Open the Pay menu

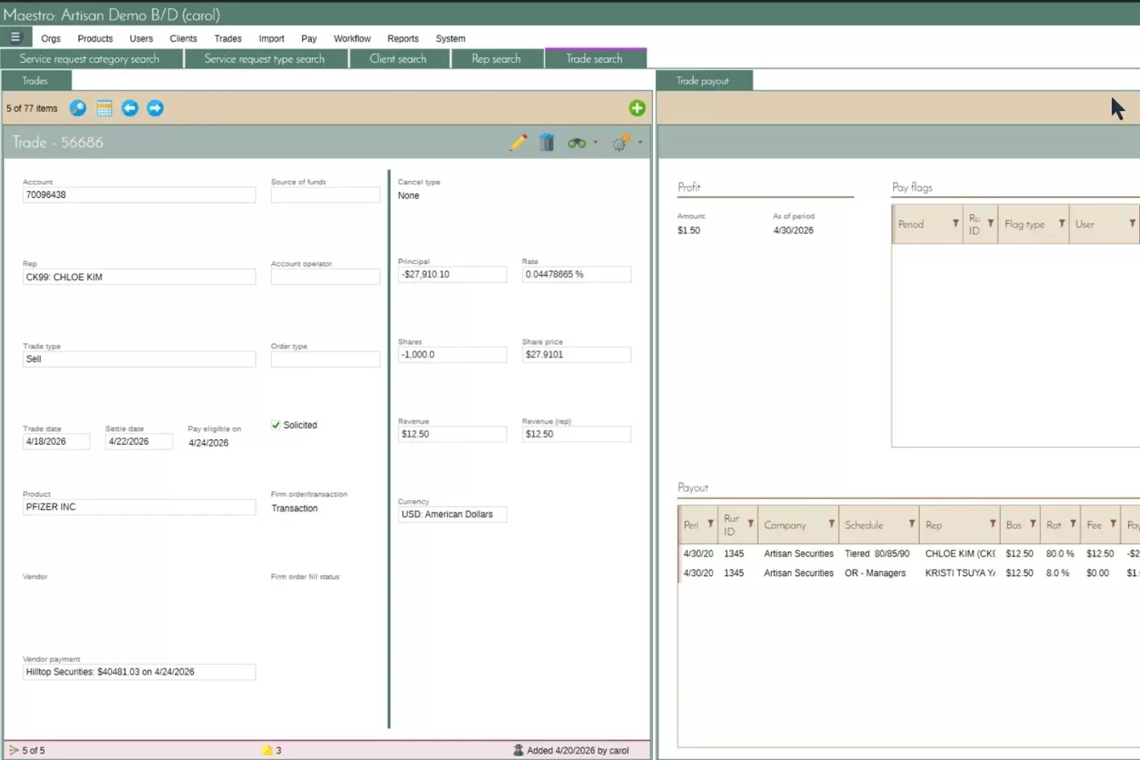click(x=309, y=38)
